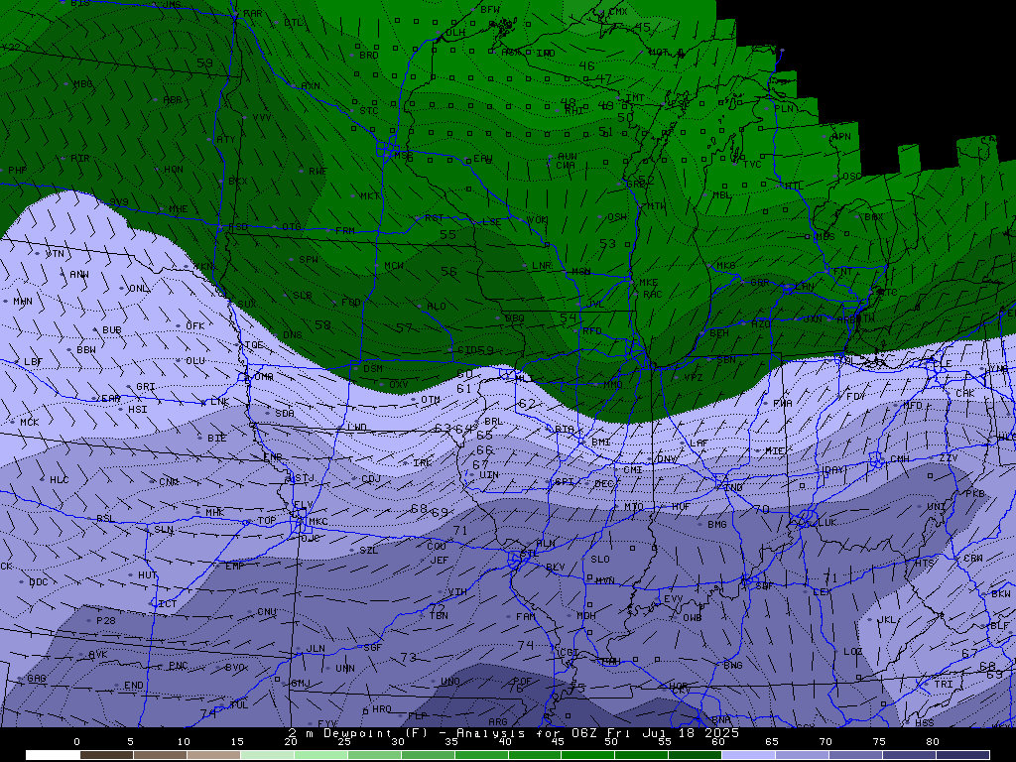The width and height of the screenshot is (1016, 762).
Task: Click the GRB station label
Action: (x=636, y=184)
